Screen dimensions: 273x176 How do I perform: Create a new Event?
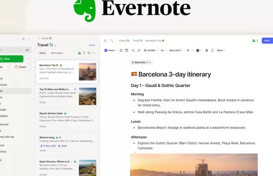click(20, 67)
